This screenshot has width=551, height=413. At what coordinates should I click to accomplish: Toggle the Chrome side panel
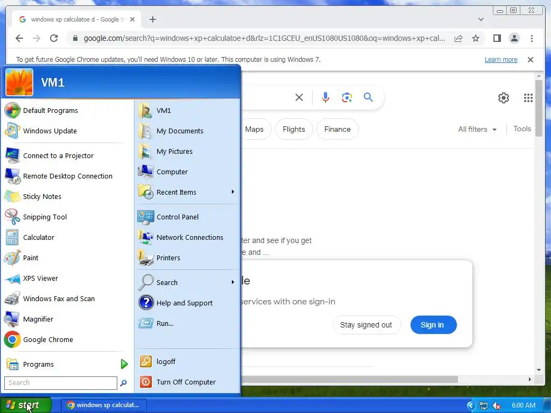497,38
